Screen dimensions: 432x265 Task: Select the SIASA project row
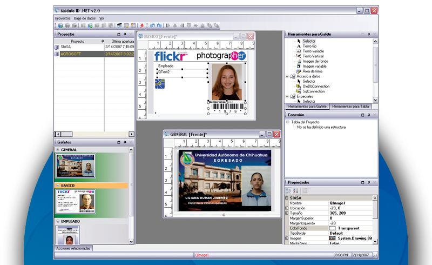94,47
